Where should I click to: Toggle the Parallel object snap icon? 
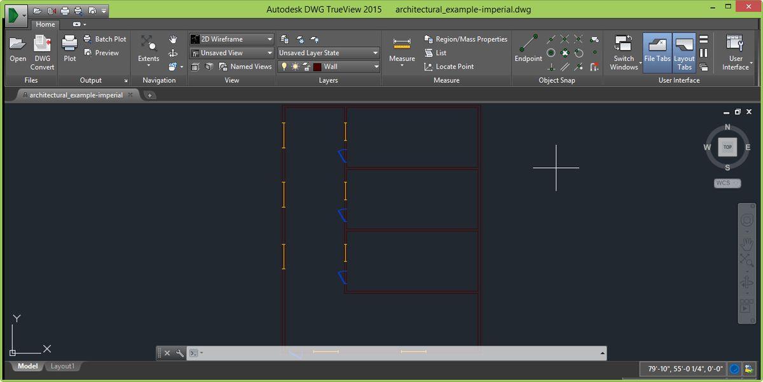coord(565,66)
